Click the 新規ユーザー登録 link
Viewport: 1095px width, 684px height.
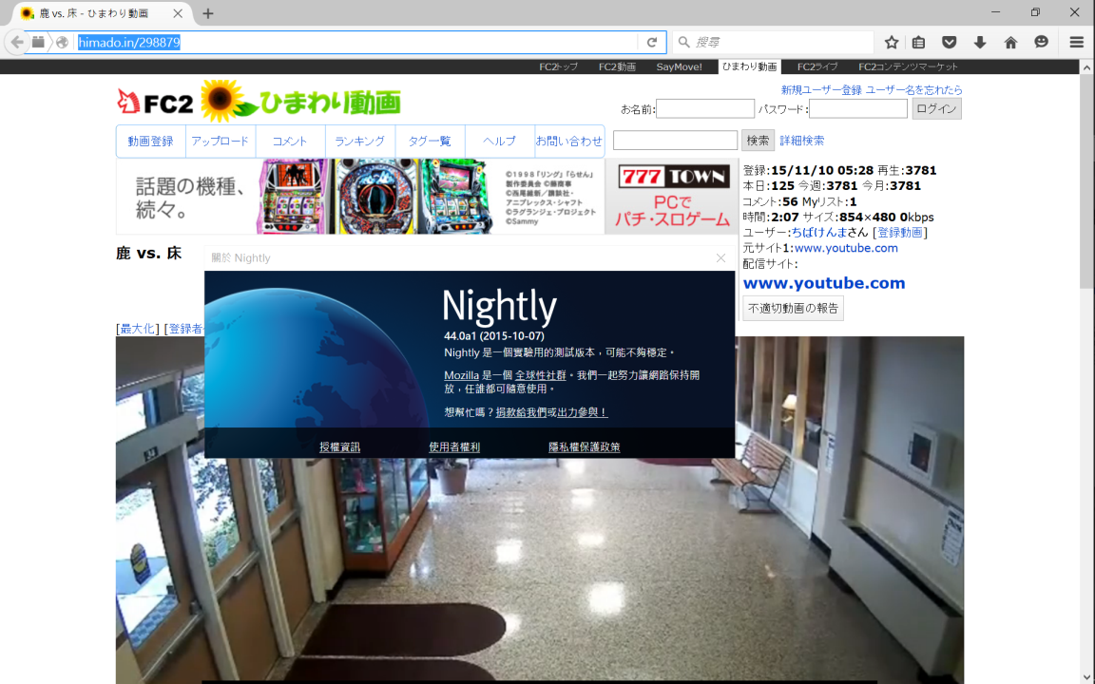point(821,89)
